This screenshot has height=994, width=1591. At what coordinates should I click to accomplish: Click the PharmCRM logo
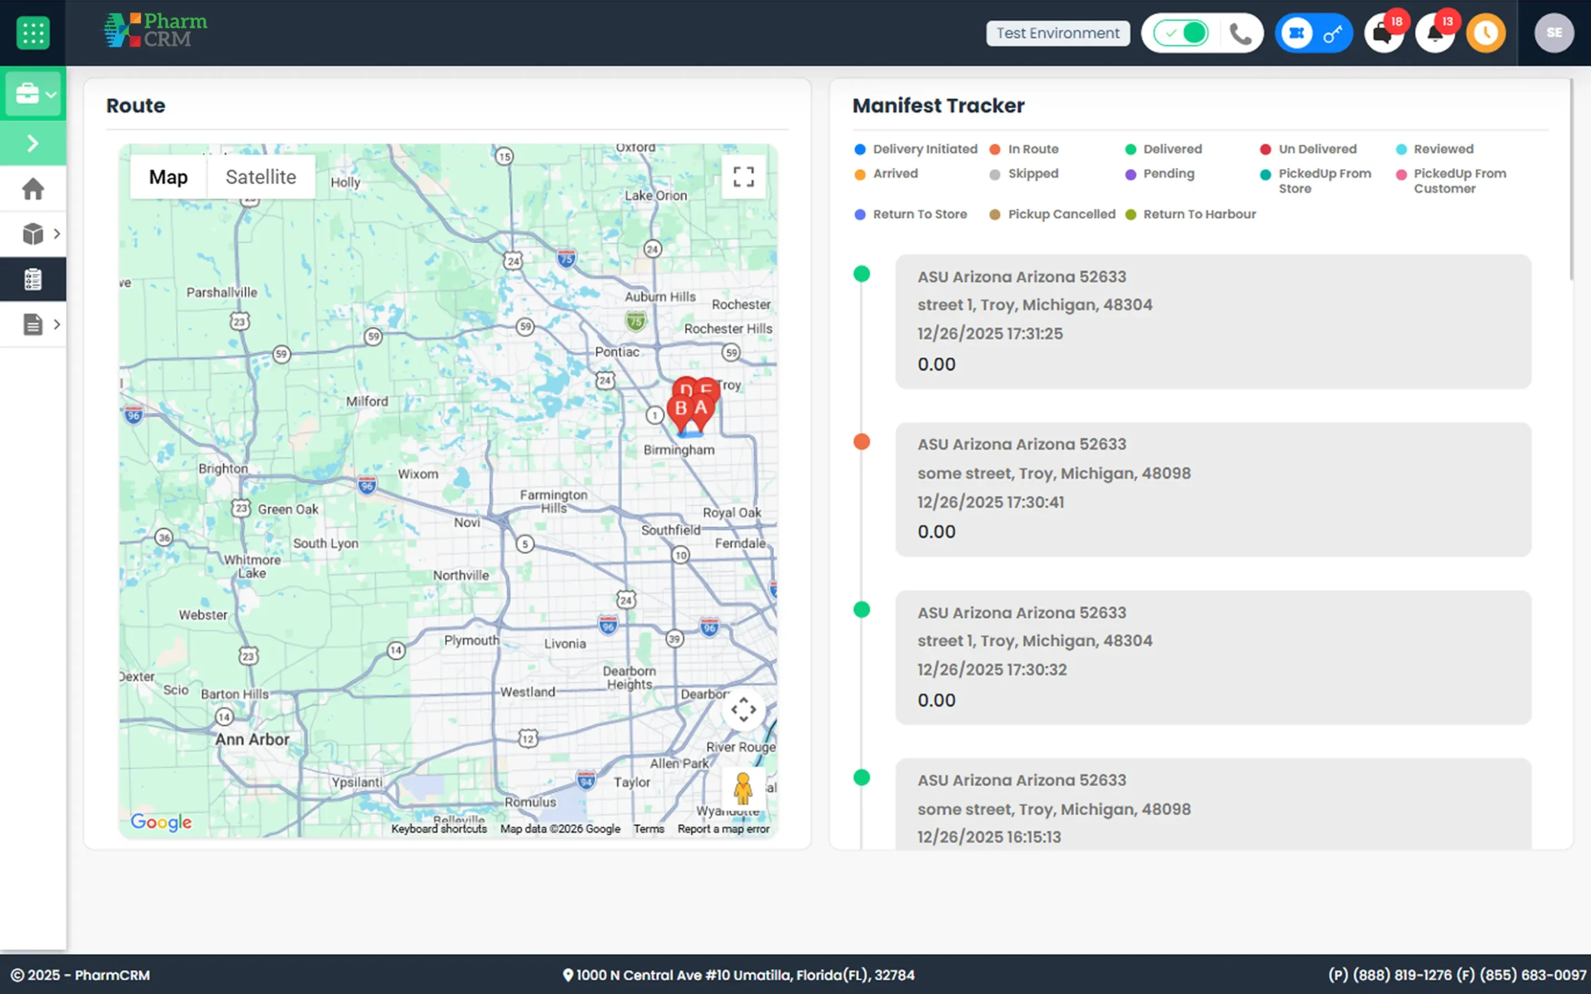155,30
